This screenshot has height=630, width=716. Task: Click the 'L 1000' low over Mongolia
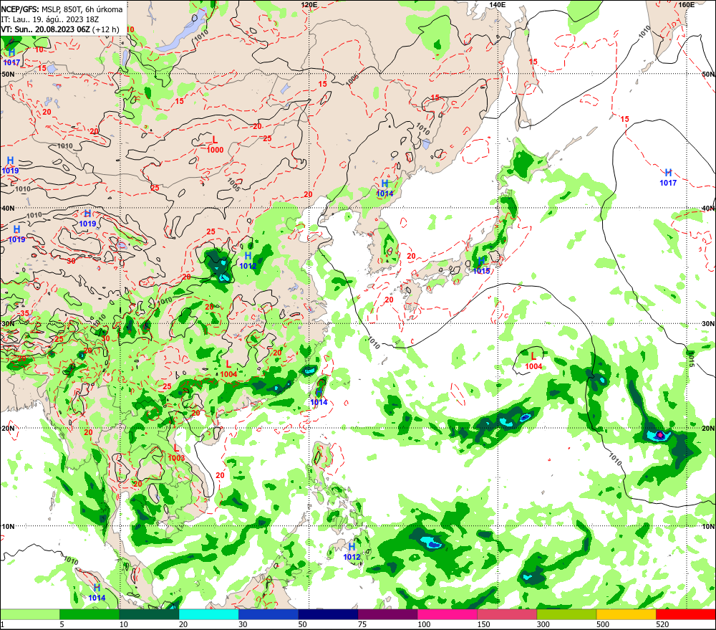coord(215,145)
